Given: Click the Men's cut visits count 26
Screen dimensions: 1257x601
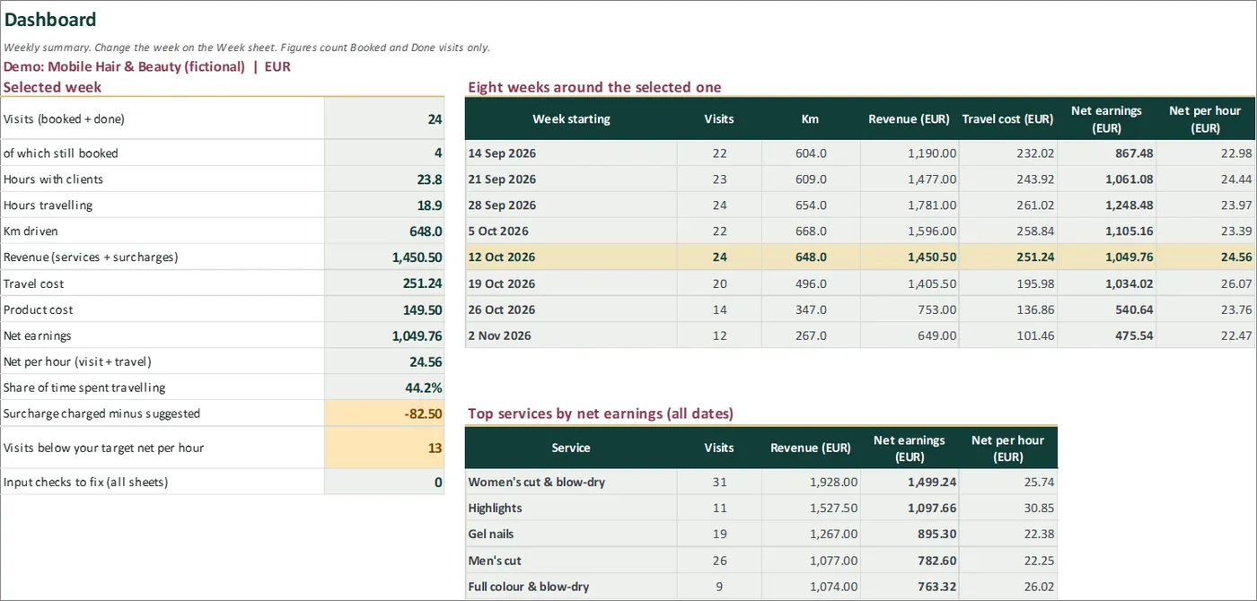Looking at the screenshot, I should pyautogui.click(x=719, y=561).
